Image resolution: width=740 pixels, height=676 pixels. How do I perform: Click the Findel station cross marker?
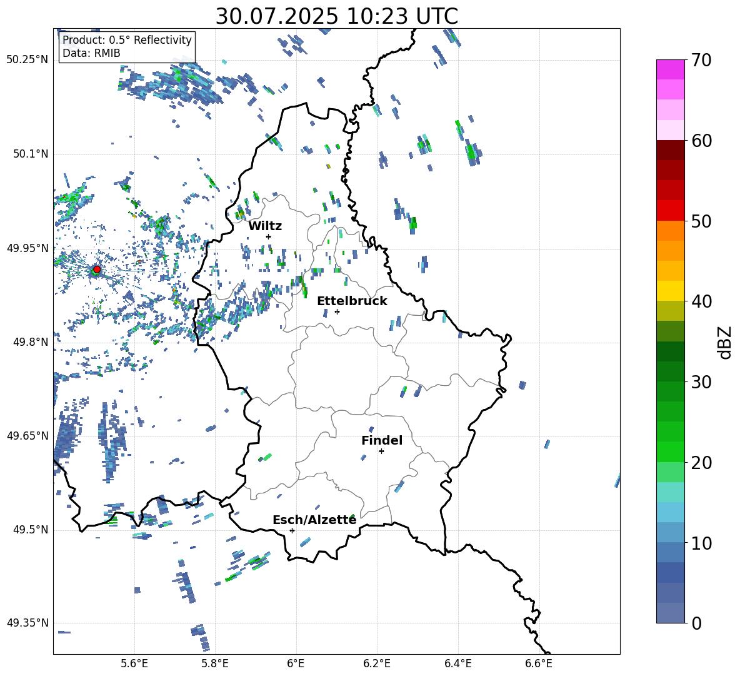[x=381, y=452]
